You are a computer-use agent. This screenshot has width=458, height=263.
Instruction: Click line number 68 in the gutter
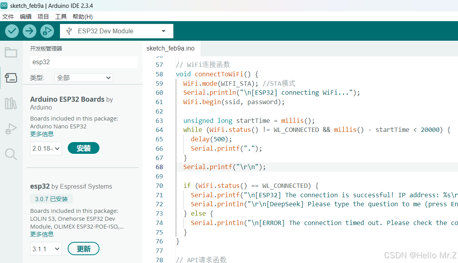tap(159, 167)
